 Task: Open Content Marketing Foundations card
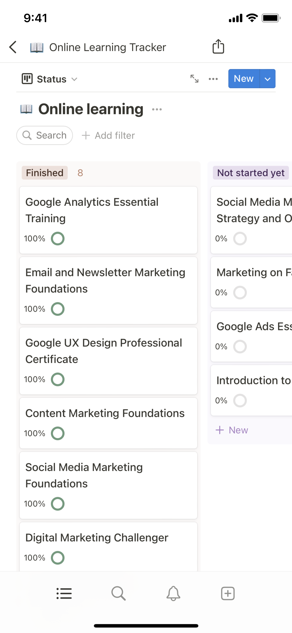(105, 413)
